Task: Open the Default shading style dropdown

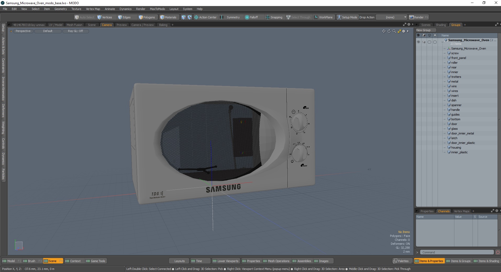Action: (x=48, y=31)
